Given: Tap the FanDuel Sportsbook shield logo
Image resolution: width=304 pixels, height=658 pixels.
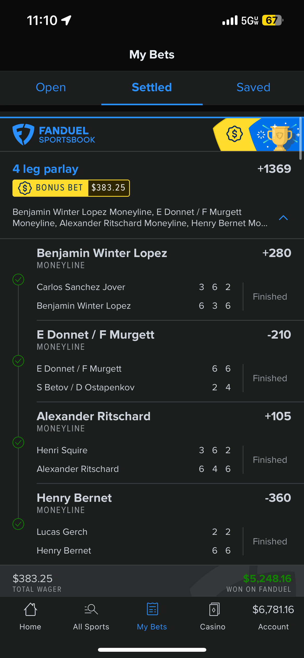Looking at the screenshot, I should click(23, 134).
